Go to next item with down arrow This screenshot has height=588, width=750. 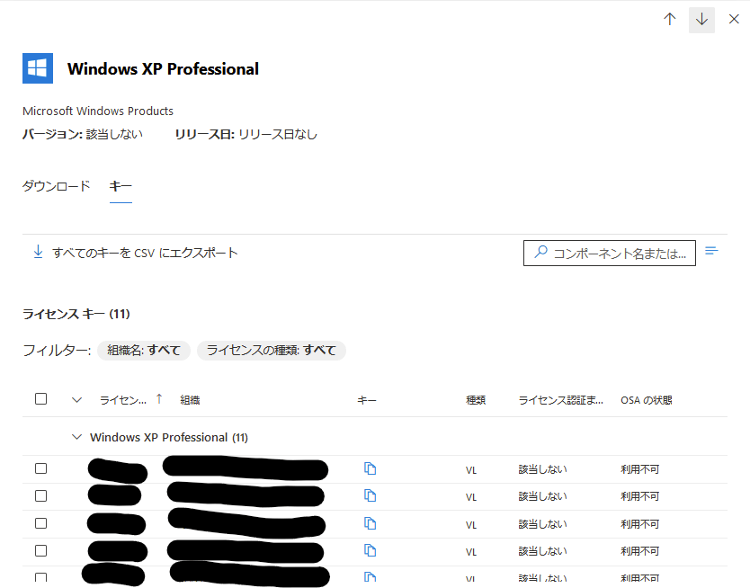point(701,20)
